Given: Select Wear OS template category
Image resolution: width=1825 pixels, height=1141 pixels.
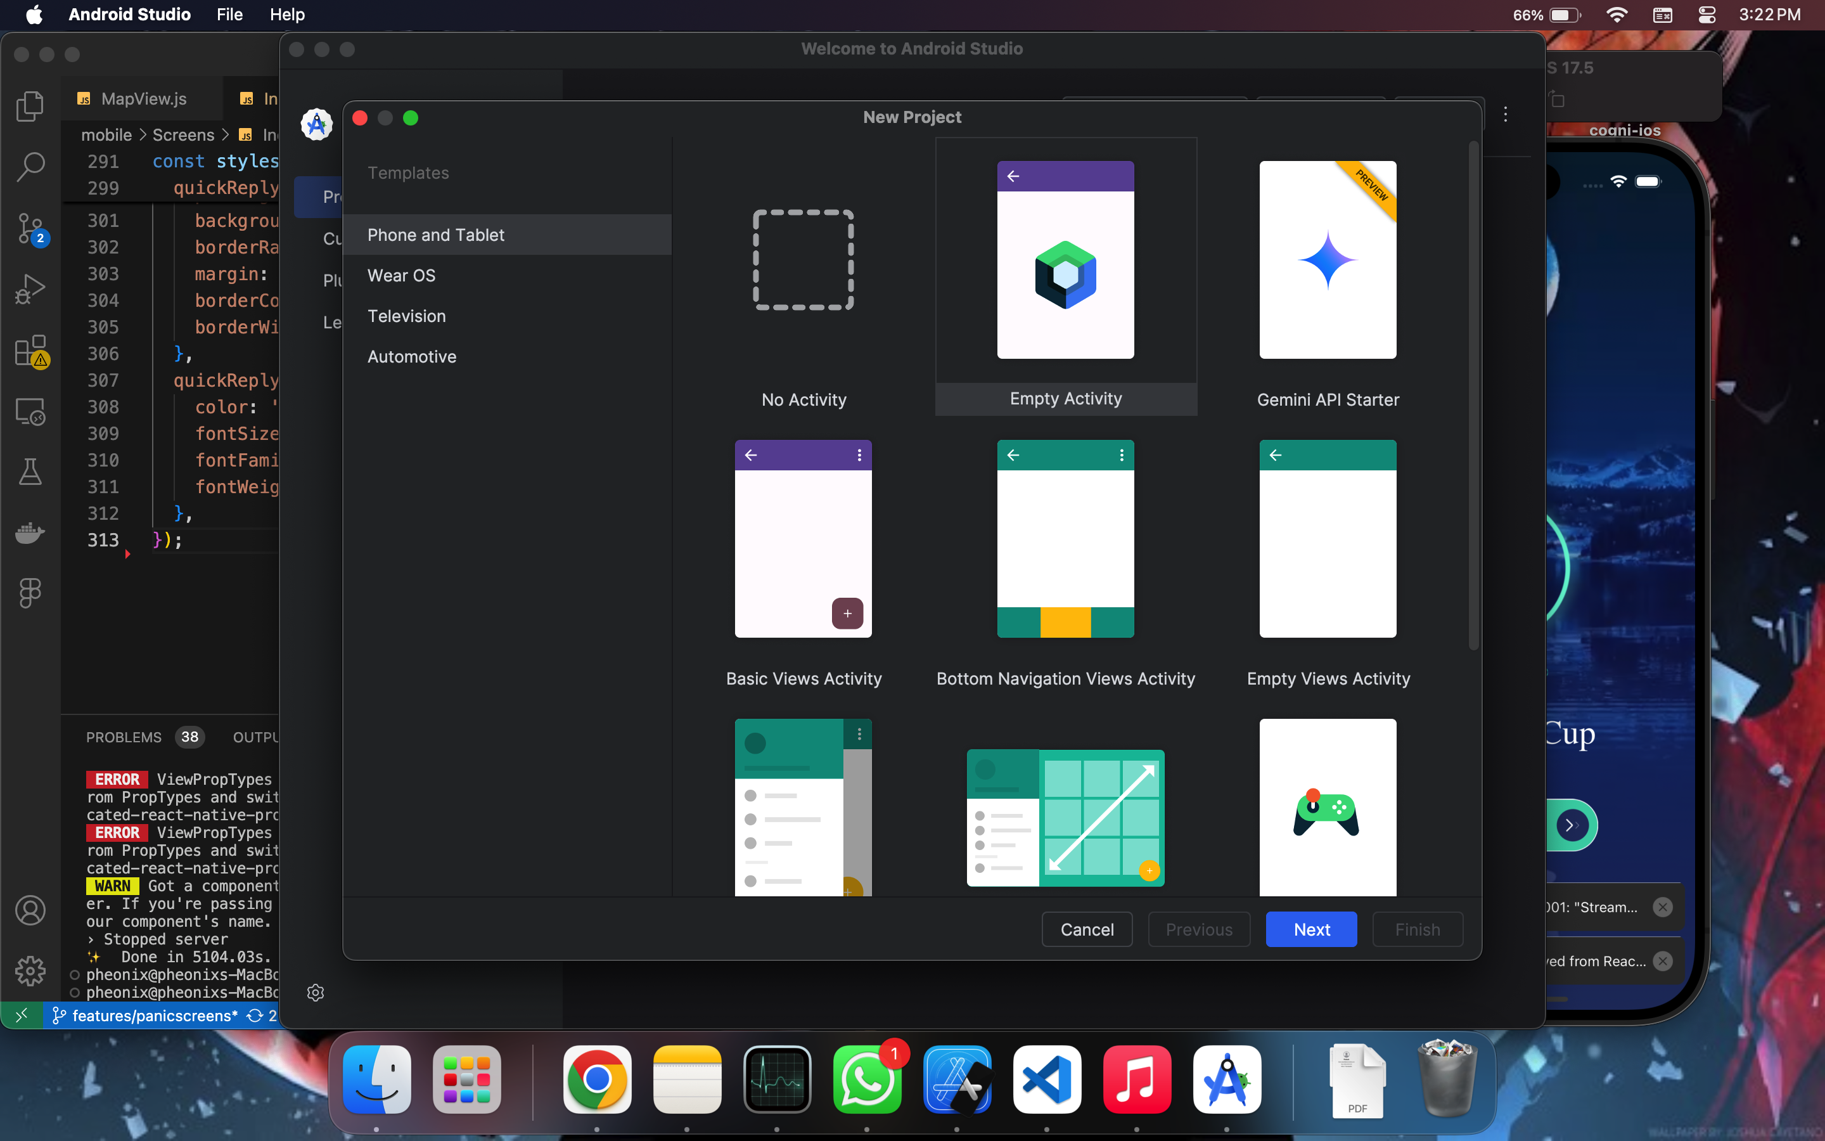Looking at the screenshot, I should pyautogui.click(x=507, y=276).
